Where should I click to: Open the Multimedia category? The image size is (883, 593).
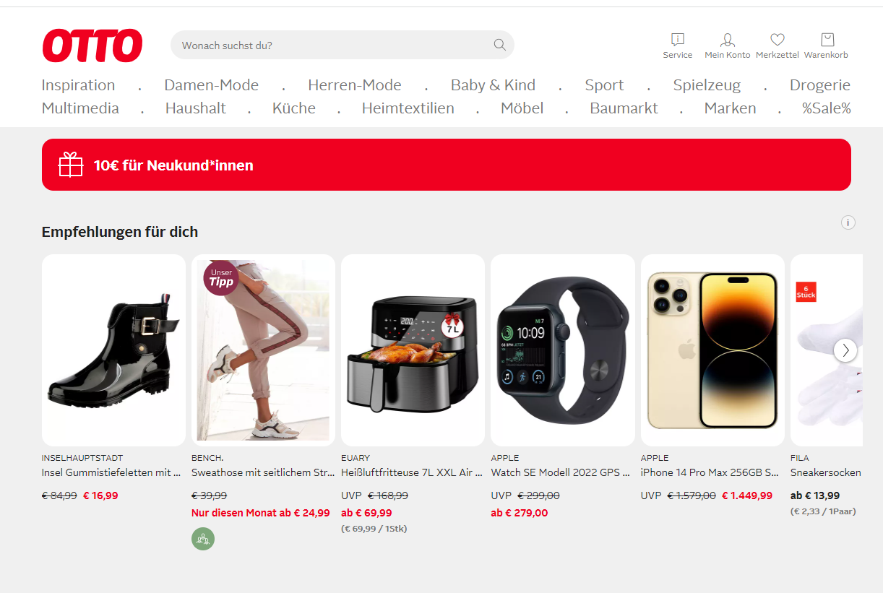click(80, 108)
